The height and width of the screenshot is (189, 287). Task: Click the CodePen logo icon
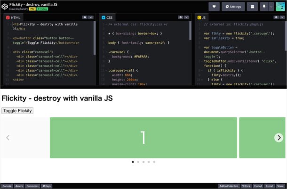(x=5, y=7)
